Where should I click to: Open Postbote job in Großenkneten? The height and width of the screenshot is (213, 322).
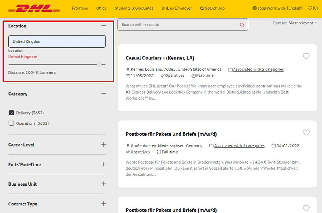tap(171, 134)
